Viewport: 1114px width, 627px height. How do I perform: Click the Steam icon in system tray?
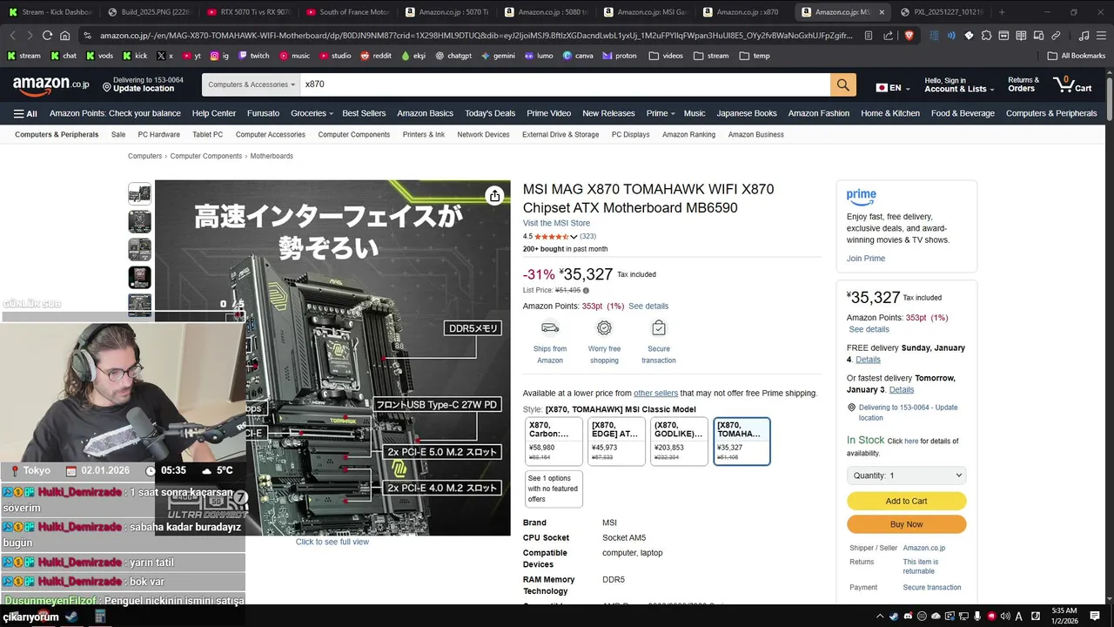(x=895, y=617)
